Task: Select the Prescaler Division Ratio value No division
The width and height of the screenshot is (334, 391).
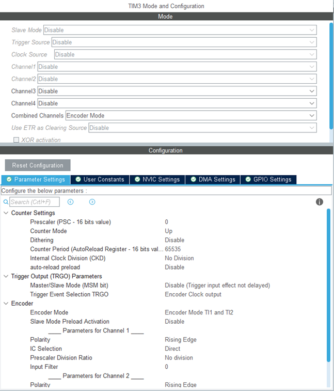Action: pyautogui.click(x=179, y=358)
